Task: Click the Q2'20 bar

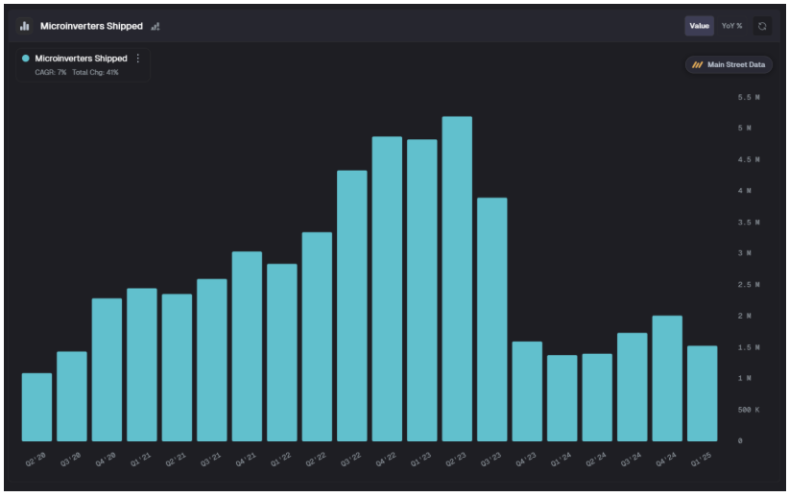Action: click(x=36, y=407)
